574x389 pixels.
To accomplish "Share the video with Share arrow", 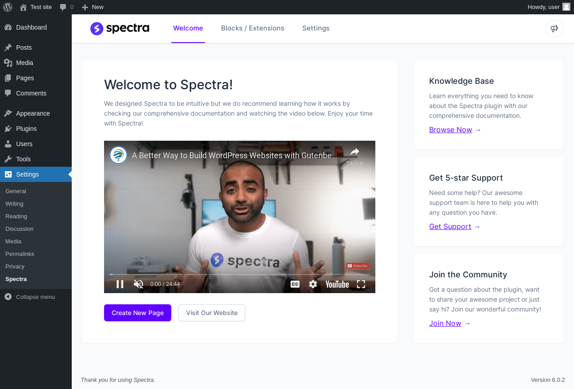I will pos(355,156).
